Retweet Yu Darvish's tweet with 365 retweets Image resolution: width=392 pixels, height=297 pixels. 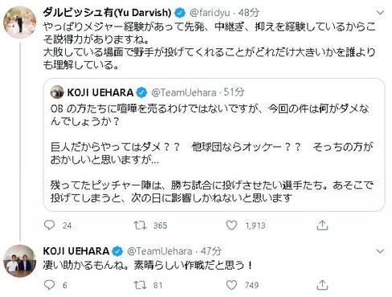pos(140,226)
